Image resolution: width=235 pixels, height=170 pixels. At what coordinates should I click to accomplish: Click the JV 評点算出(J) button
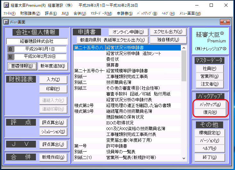click(x=53, y=145)
